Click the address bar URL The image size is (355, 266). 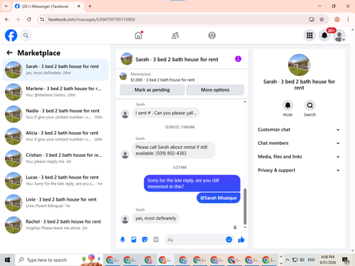tap(92, 19)
